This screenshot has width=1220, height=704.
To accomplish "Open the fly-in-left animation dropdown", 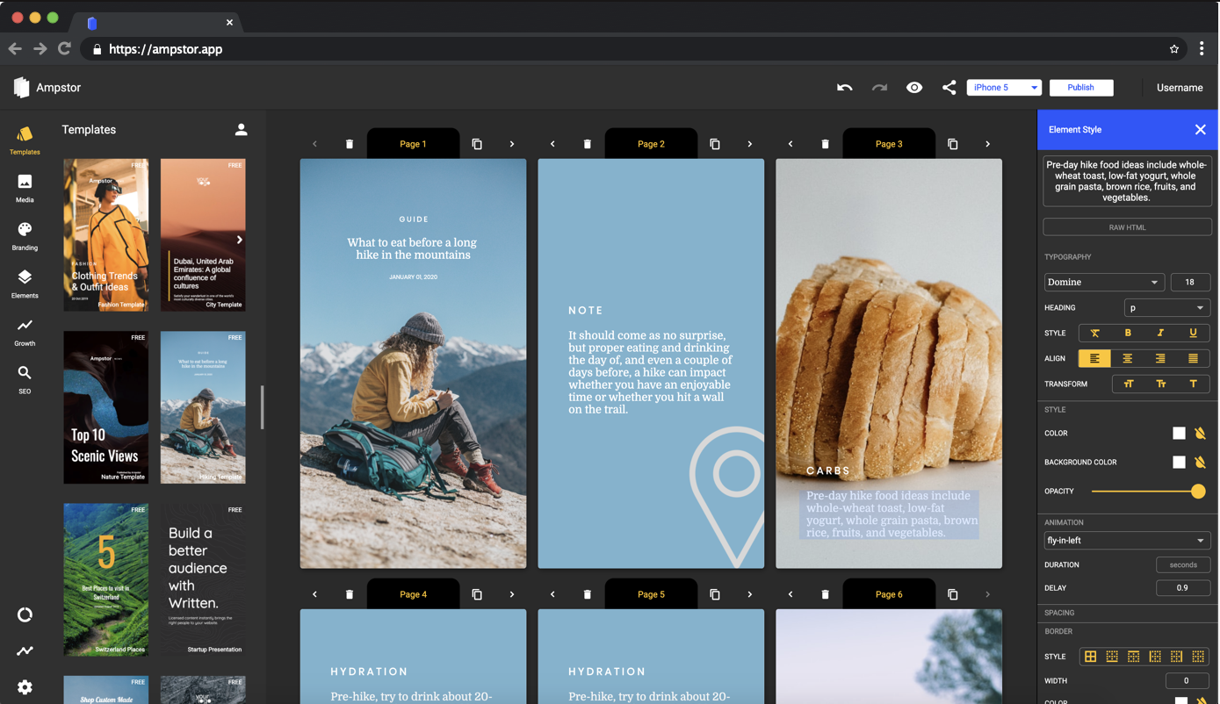I will pyautogui.click(x=1126, y=541).
